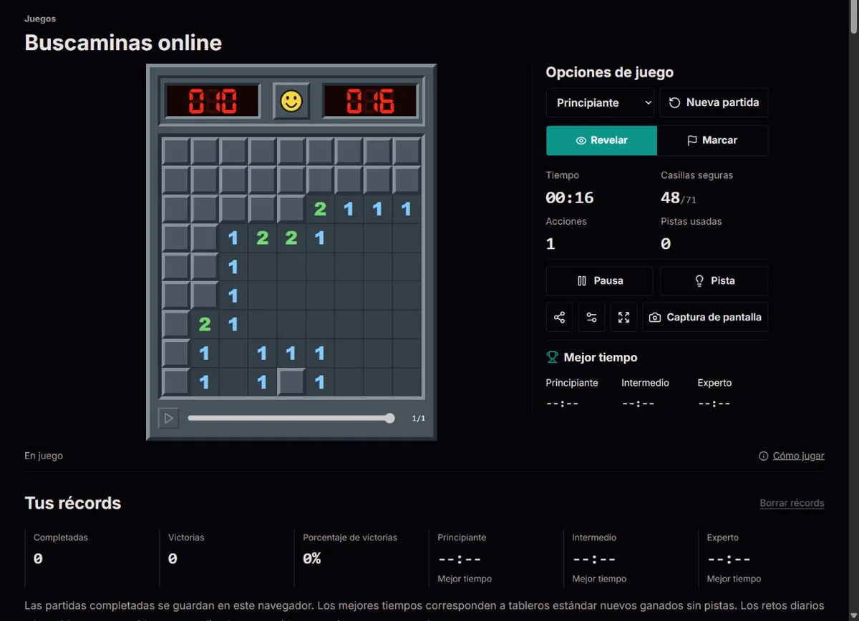Start a new game with Nueva partida

pos(714,102)
